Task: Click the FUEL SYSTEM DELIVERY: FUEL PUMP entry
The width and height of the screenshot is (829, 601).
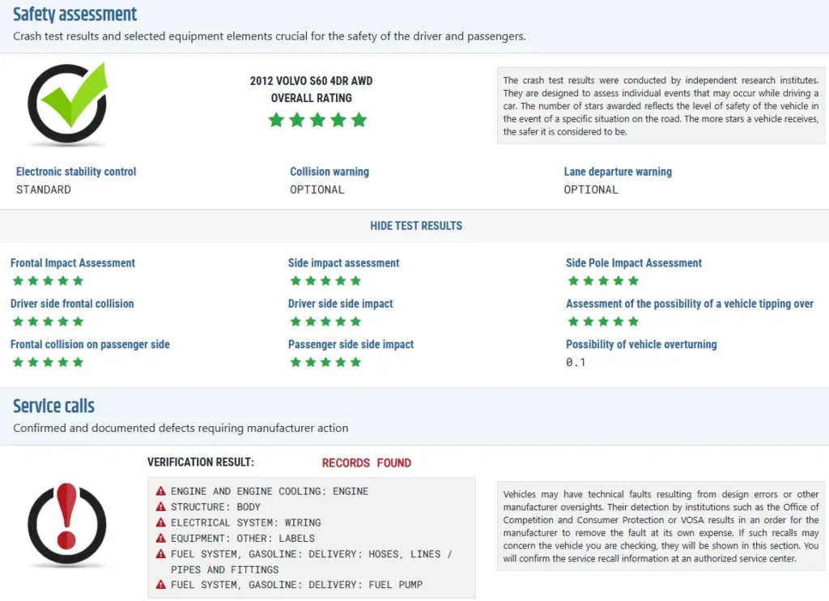Action: coord(296,585)
